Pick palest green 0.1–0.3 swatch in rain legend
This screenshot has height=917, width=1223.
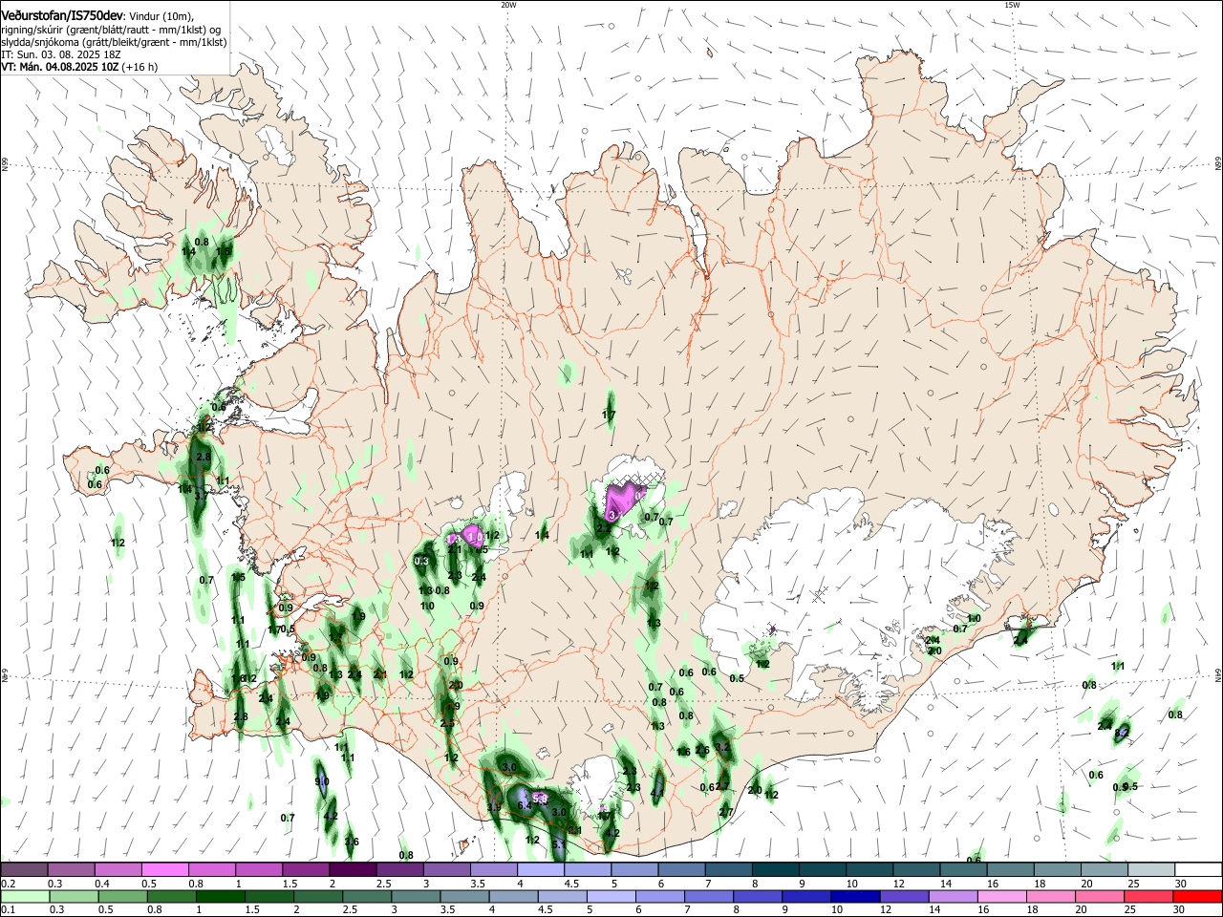point(26,896)
